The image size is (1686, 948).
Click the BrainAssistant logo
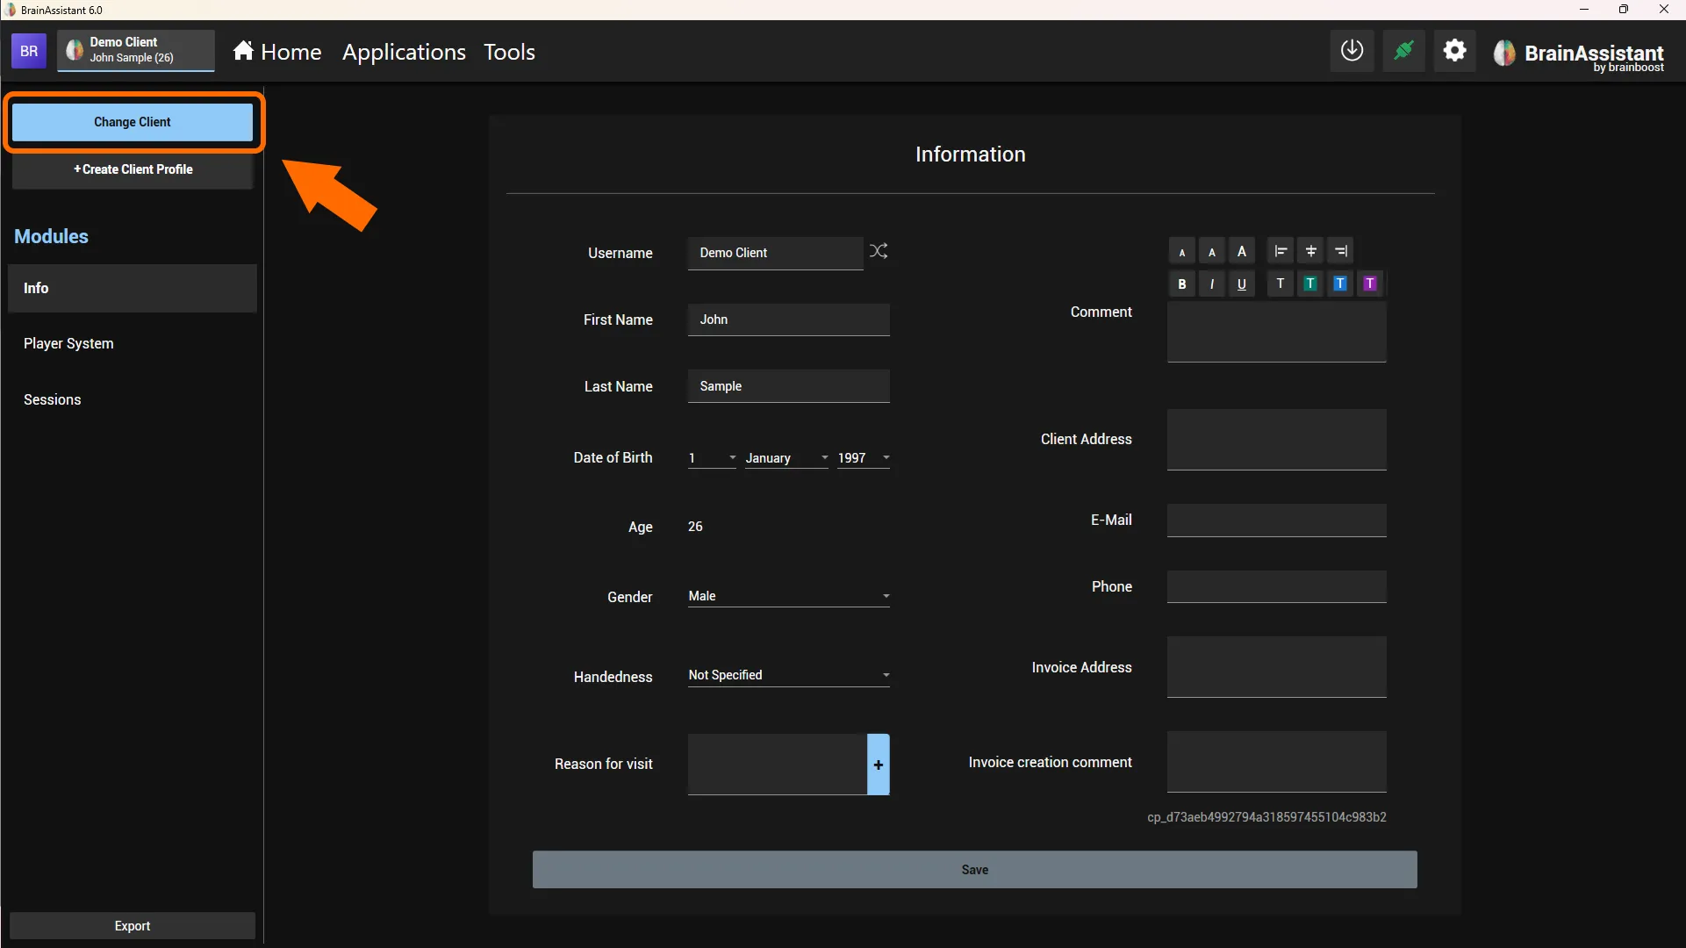tap(1579, 54)
